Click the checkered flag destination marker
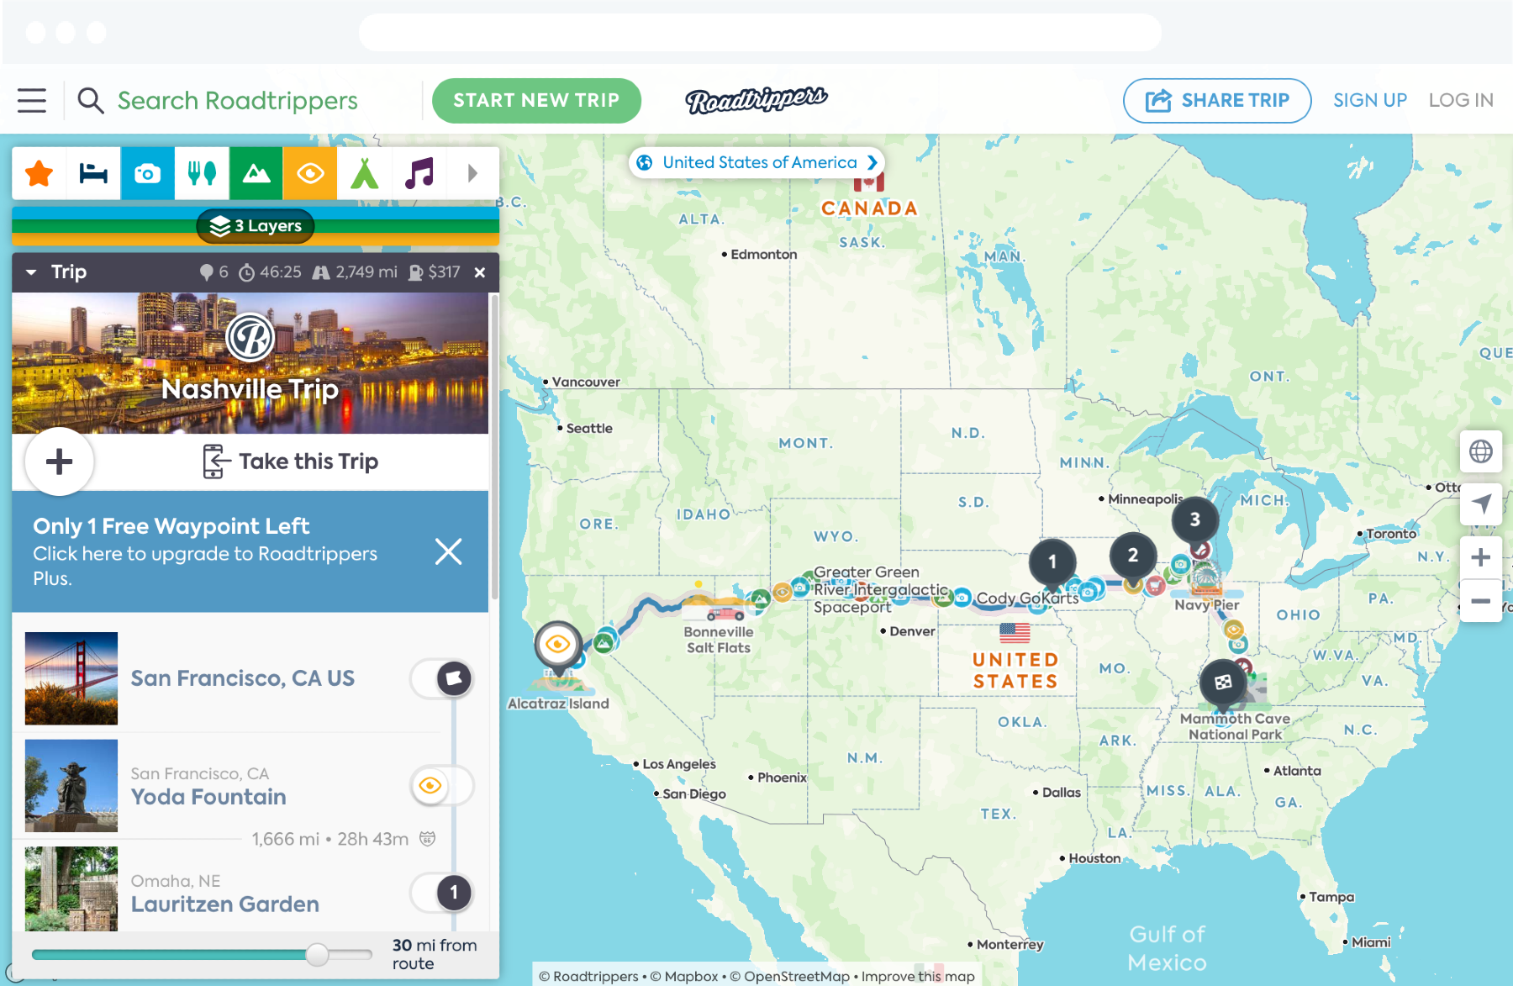This screenshot has width=1513, height=986. [1223, 683]
